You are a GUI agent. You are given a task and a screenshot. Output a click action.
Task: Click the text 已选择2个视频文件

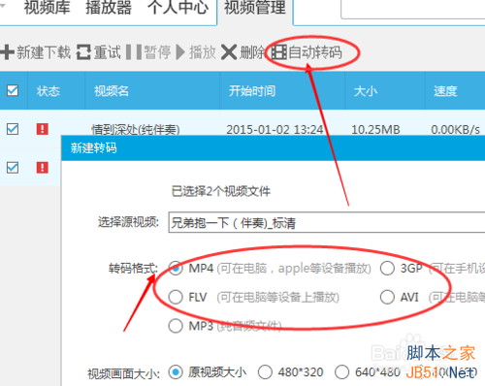(221, 191)
